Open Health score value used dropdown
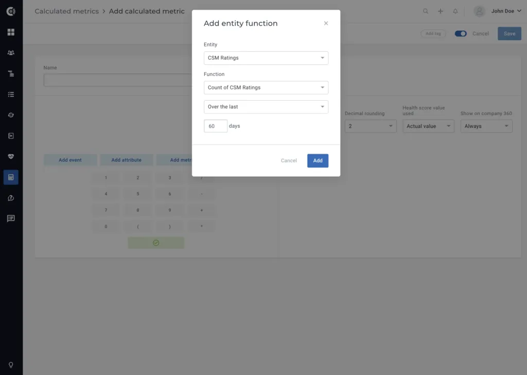Viewport: 527px width, 375px height. [x=429, y=126]
